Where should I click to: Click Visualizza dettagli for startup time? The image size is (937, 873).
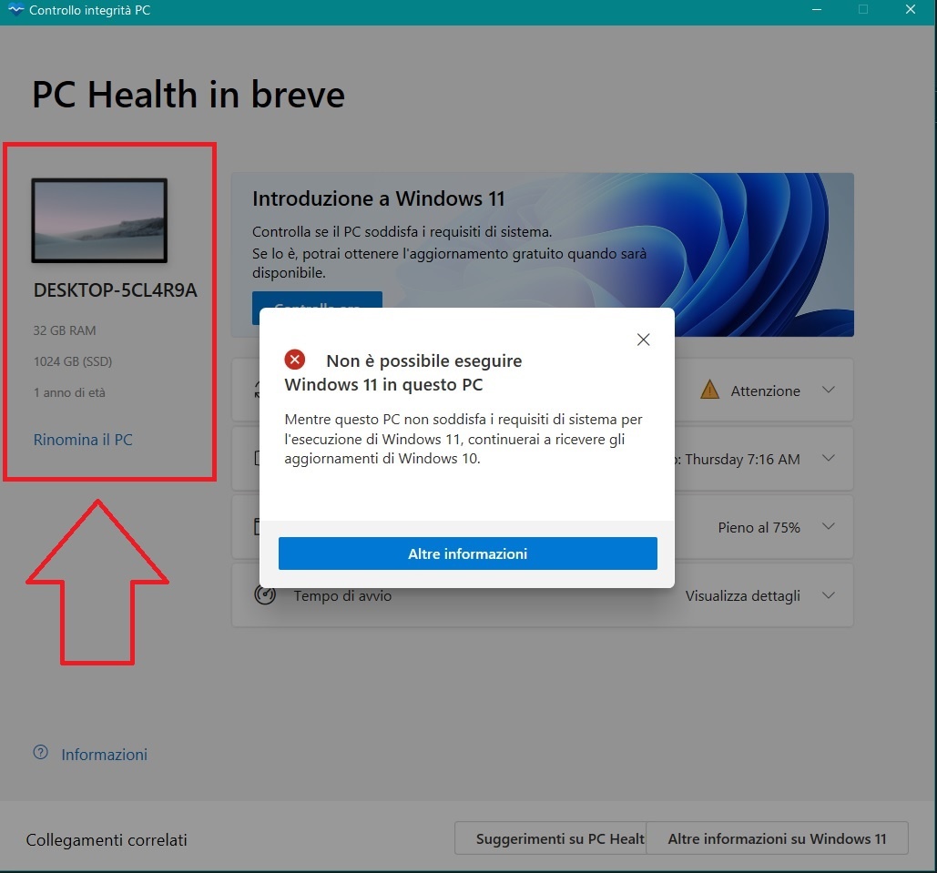click(743, 595)
